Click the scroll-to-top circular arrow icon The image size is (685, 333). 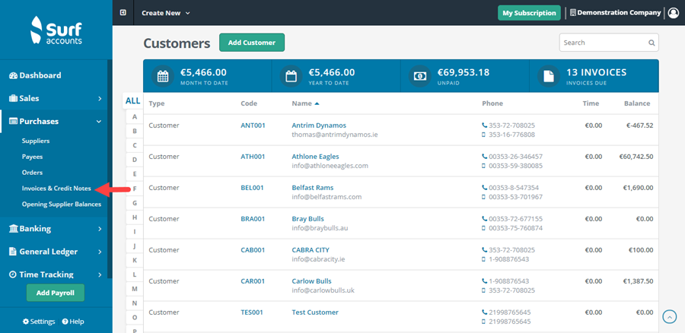(670, 316)
